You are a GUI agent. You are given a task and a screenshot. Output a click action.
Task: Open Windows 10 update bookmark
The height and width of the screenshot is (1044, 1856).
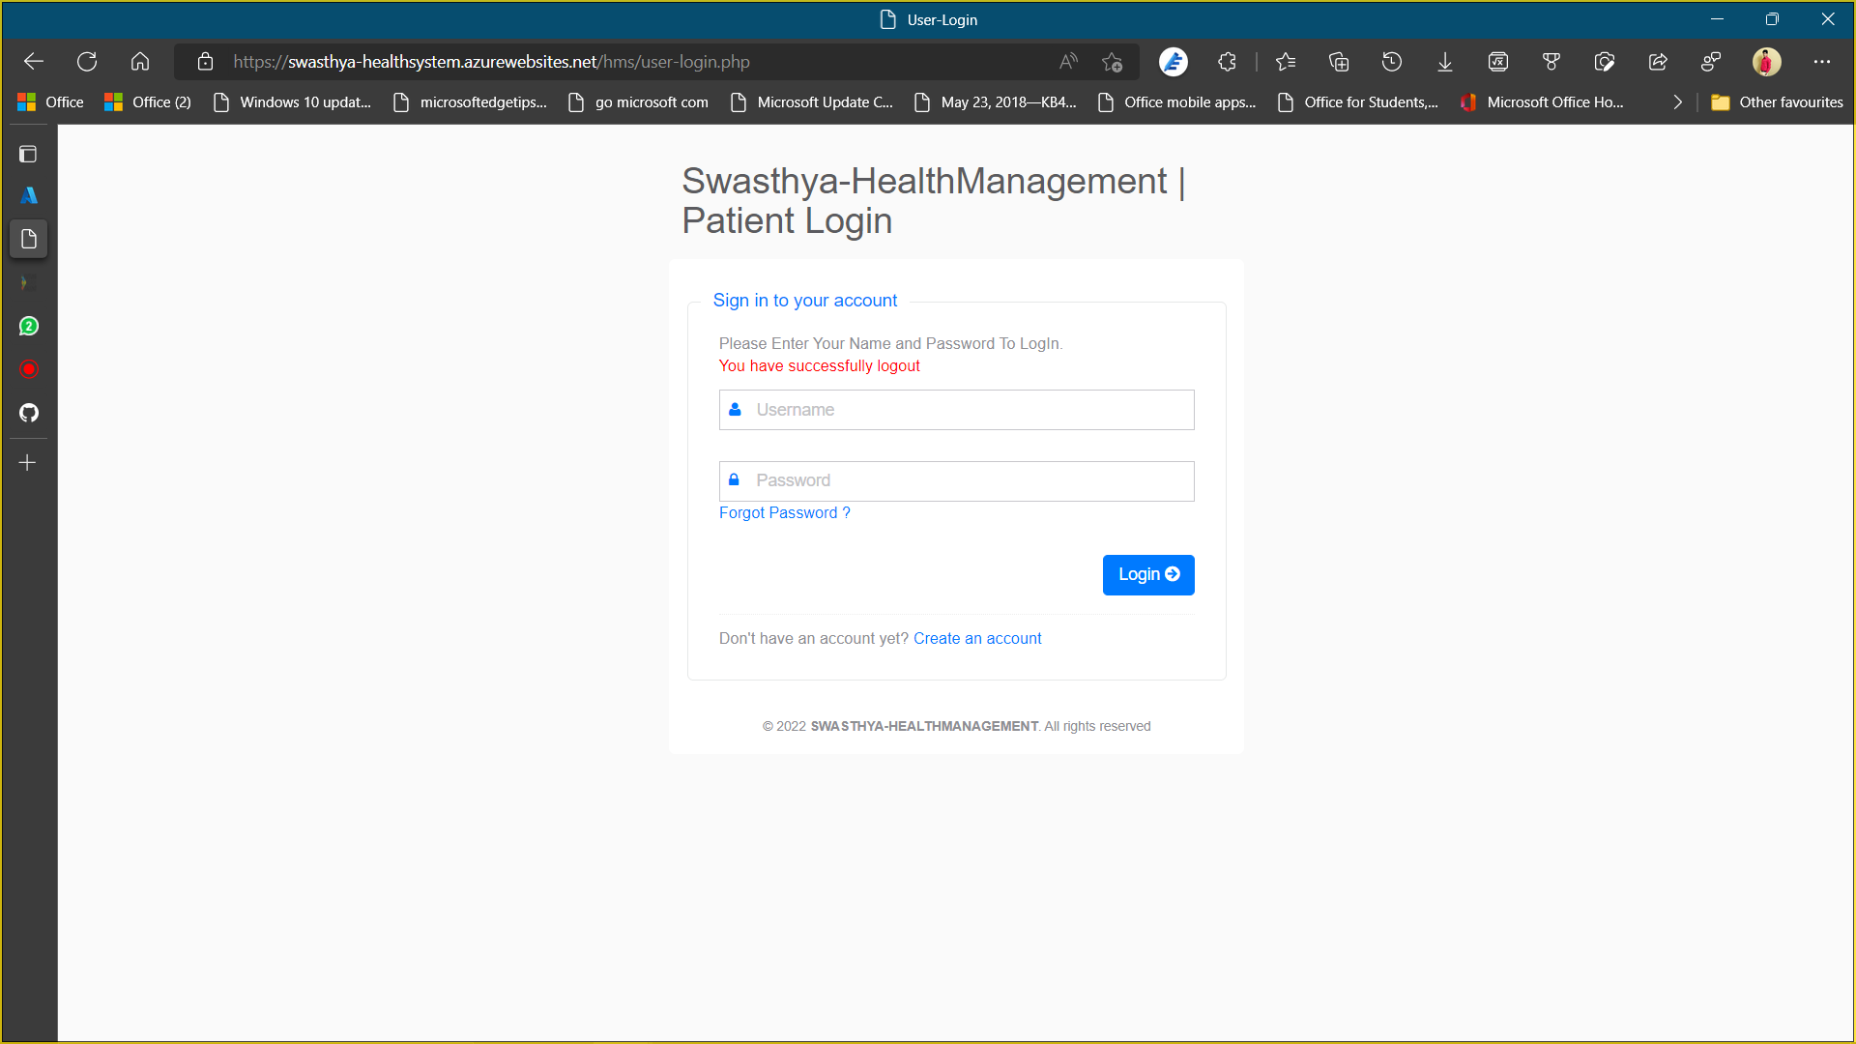tap(292, 102)
